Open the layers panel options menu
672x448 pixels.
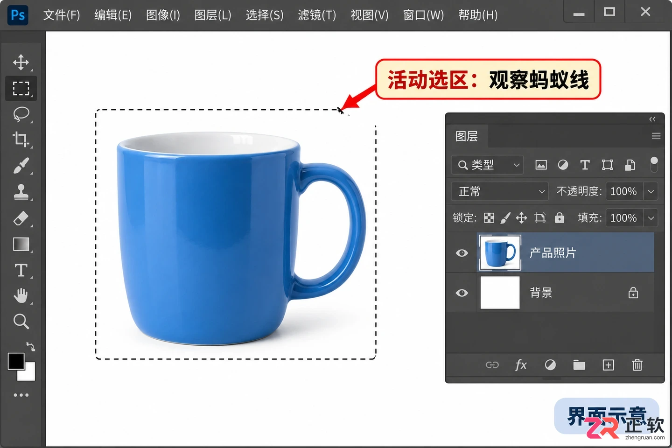pos(656,136)
